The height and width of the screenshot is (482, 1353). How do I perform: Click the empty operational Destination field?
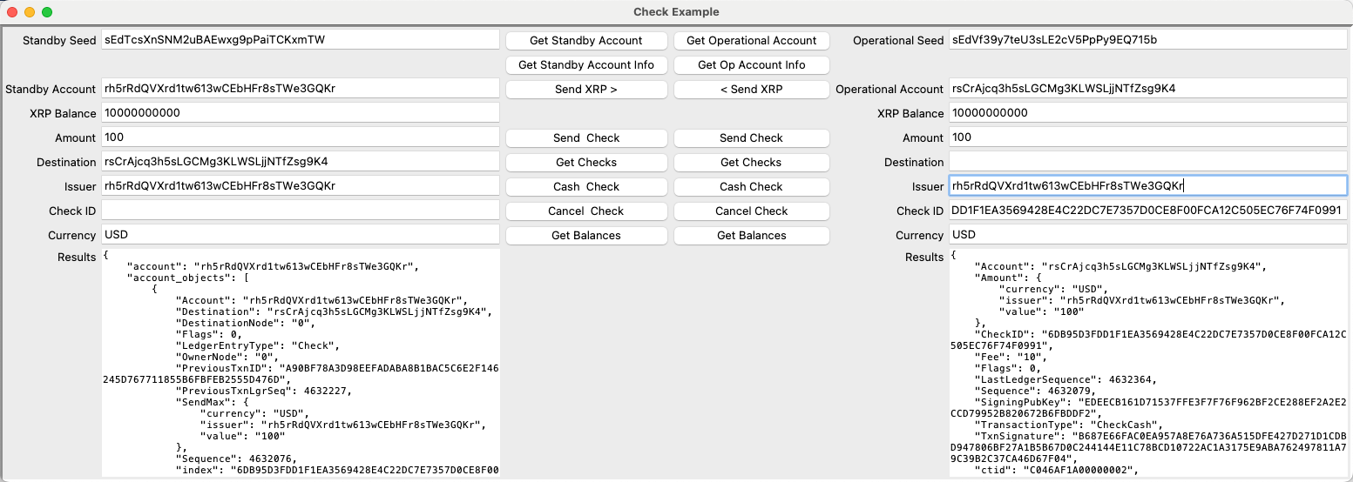point(1147,162)
